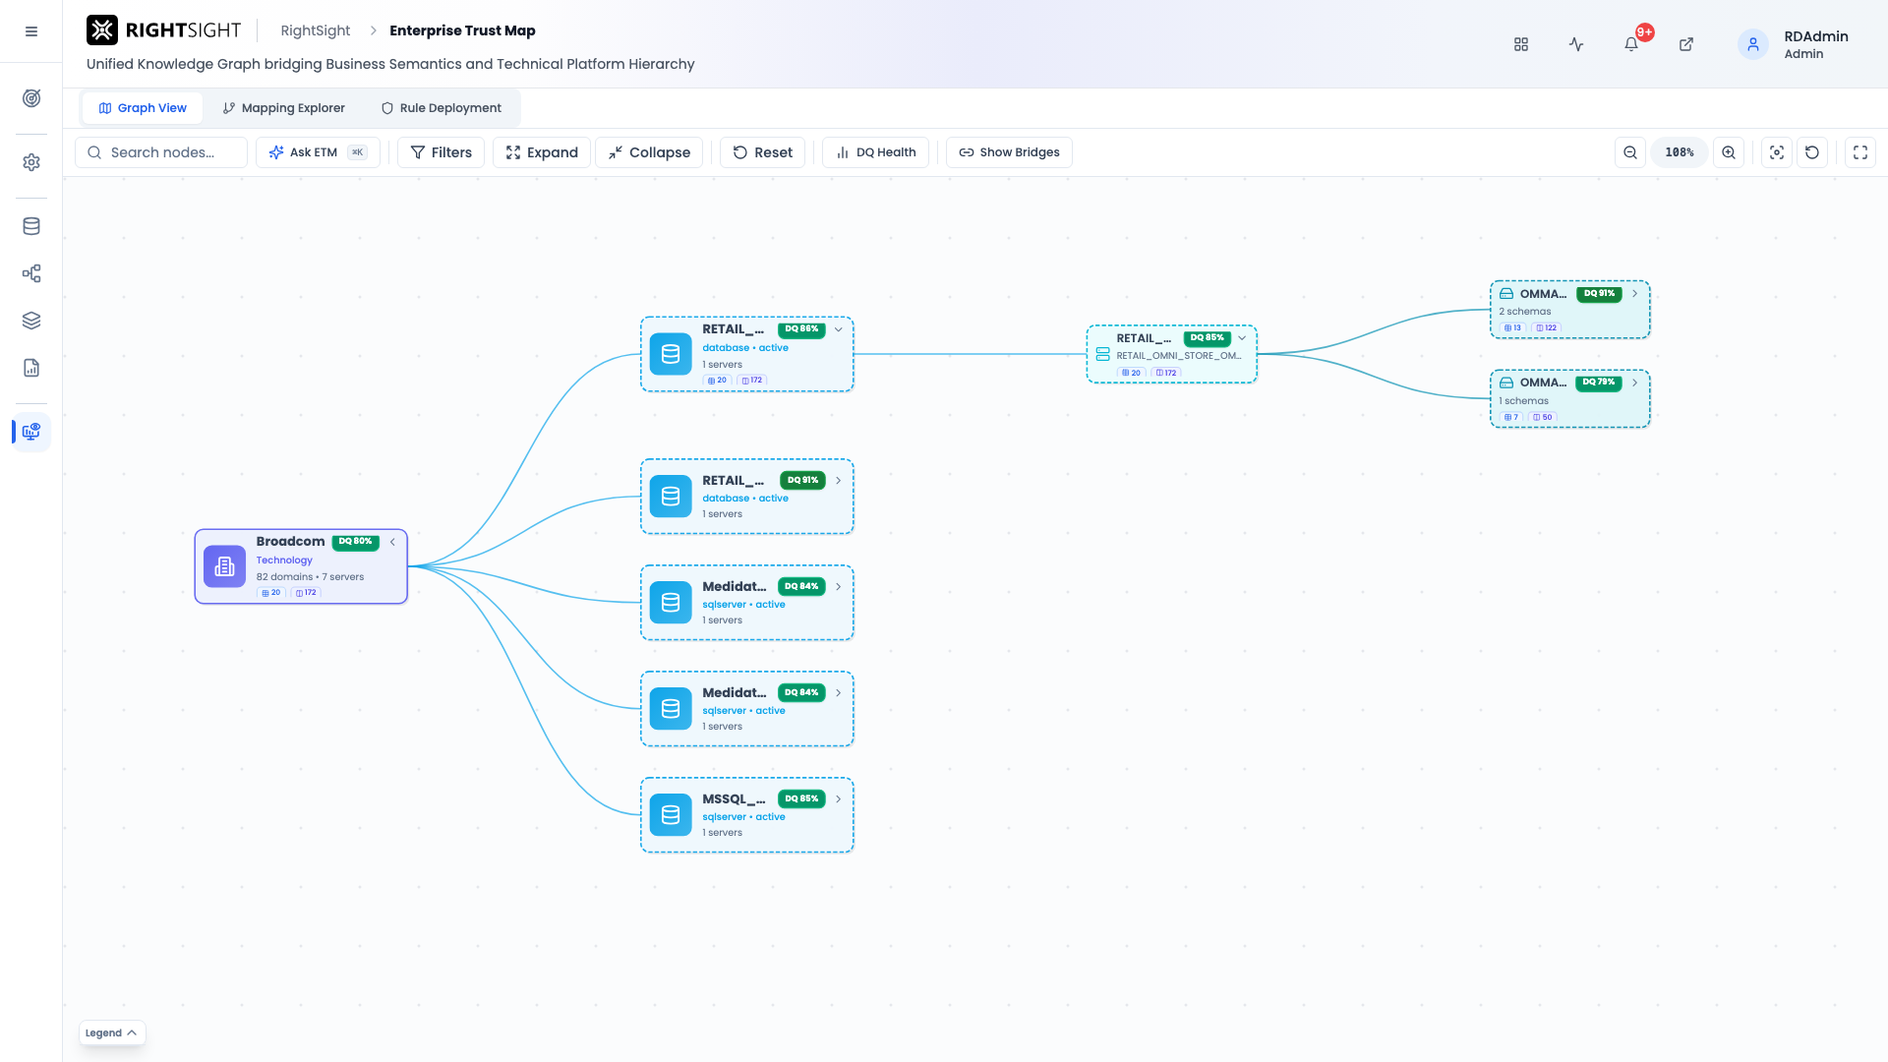Click the 108% zoom level

coord(1680,152)
